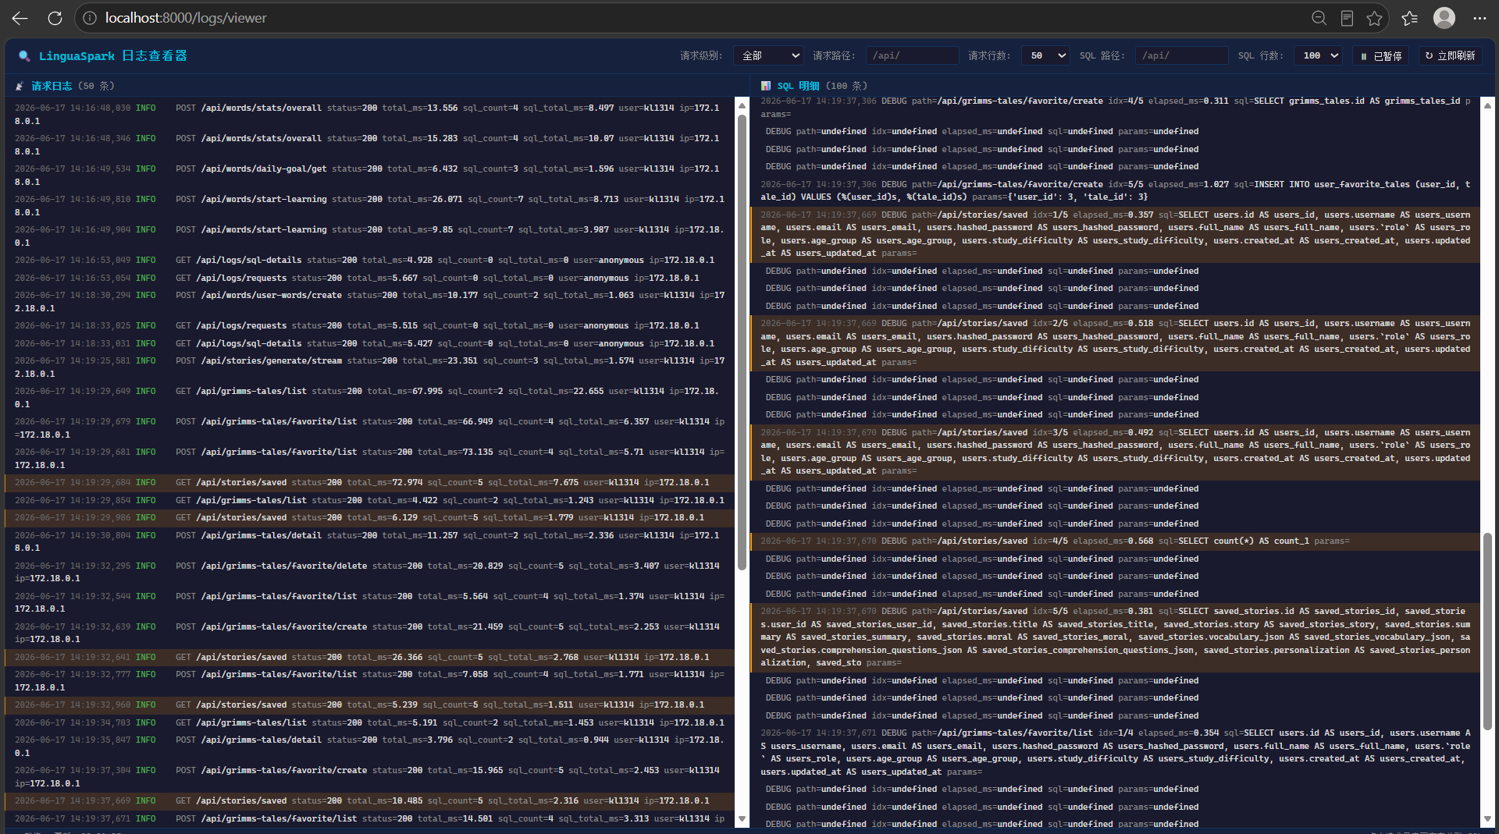
Task: Select the /api/words/daily-goal/get log row
Action: [370, 176]
